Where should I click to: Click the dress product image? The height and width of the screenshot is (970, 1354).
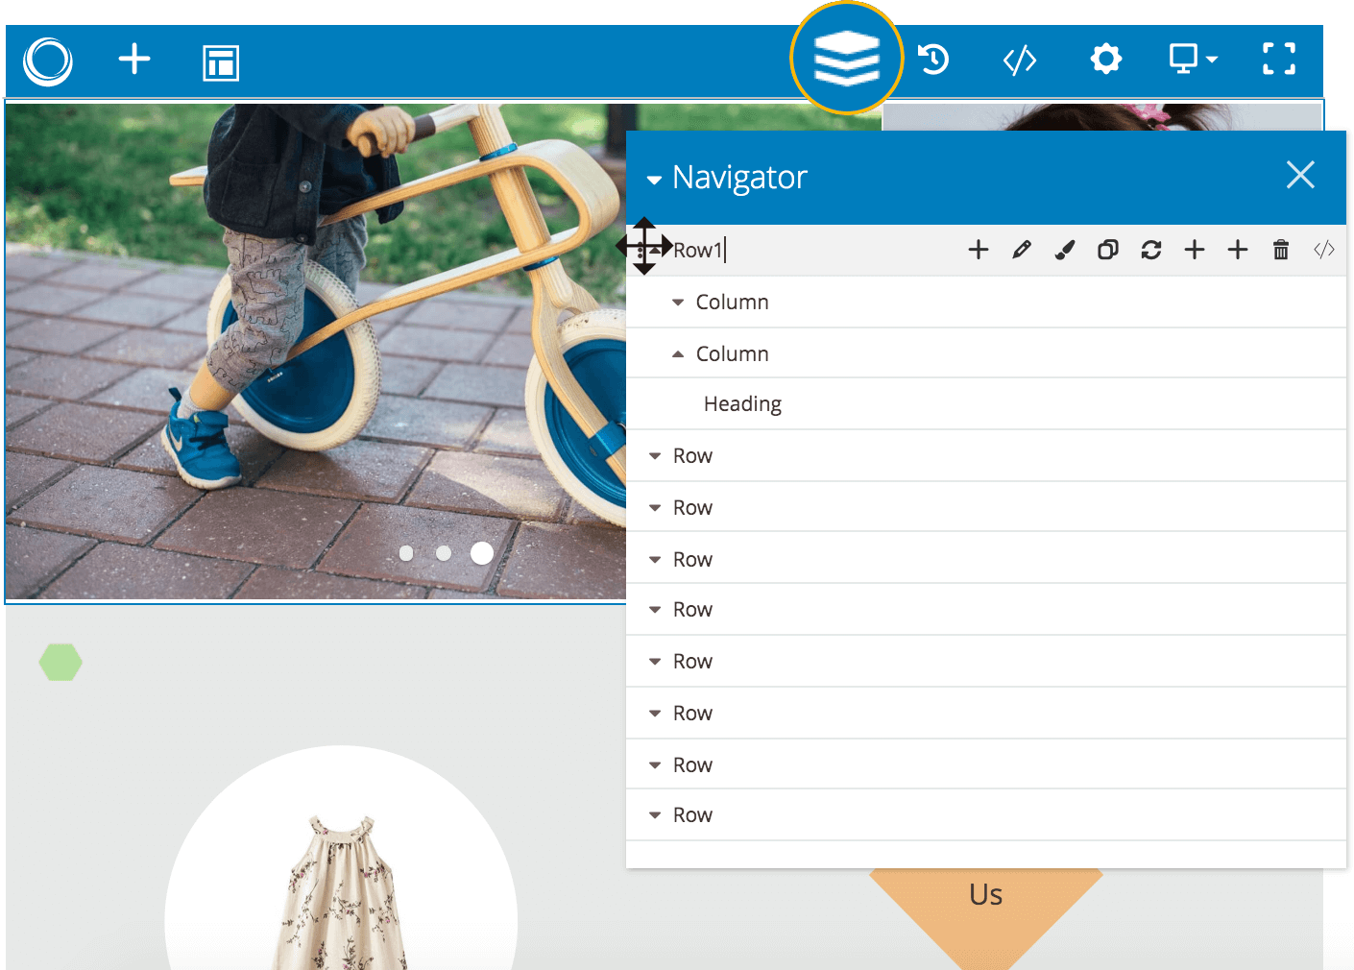[341, 893]
